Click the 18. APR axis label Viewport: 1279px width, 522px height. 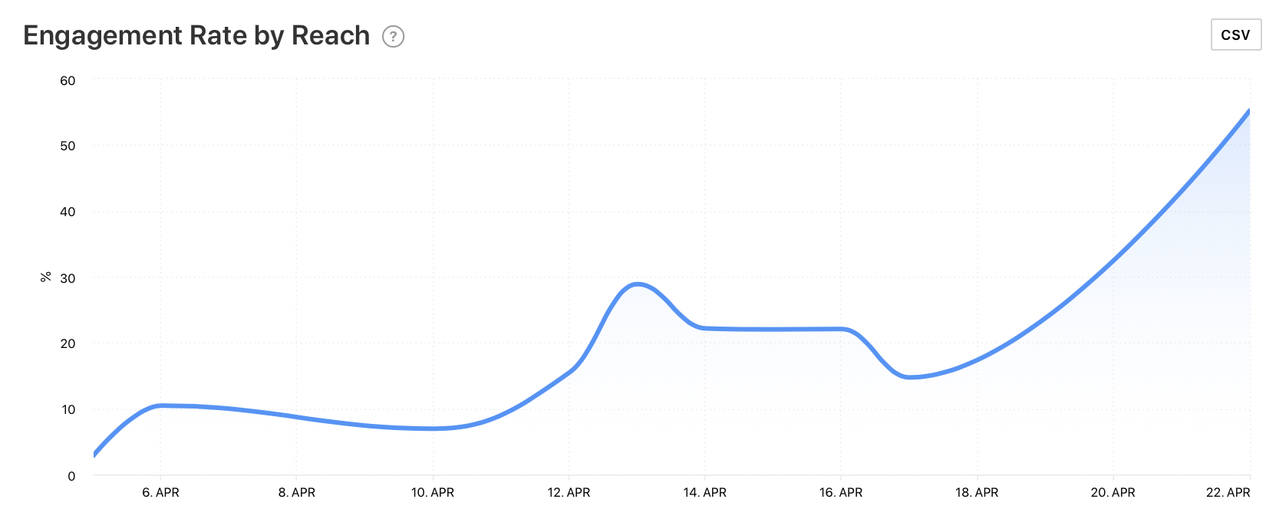click(x=977, y=492)
